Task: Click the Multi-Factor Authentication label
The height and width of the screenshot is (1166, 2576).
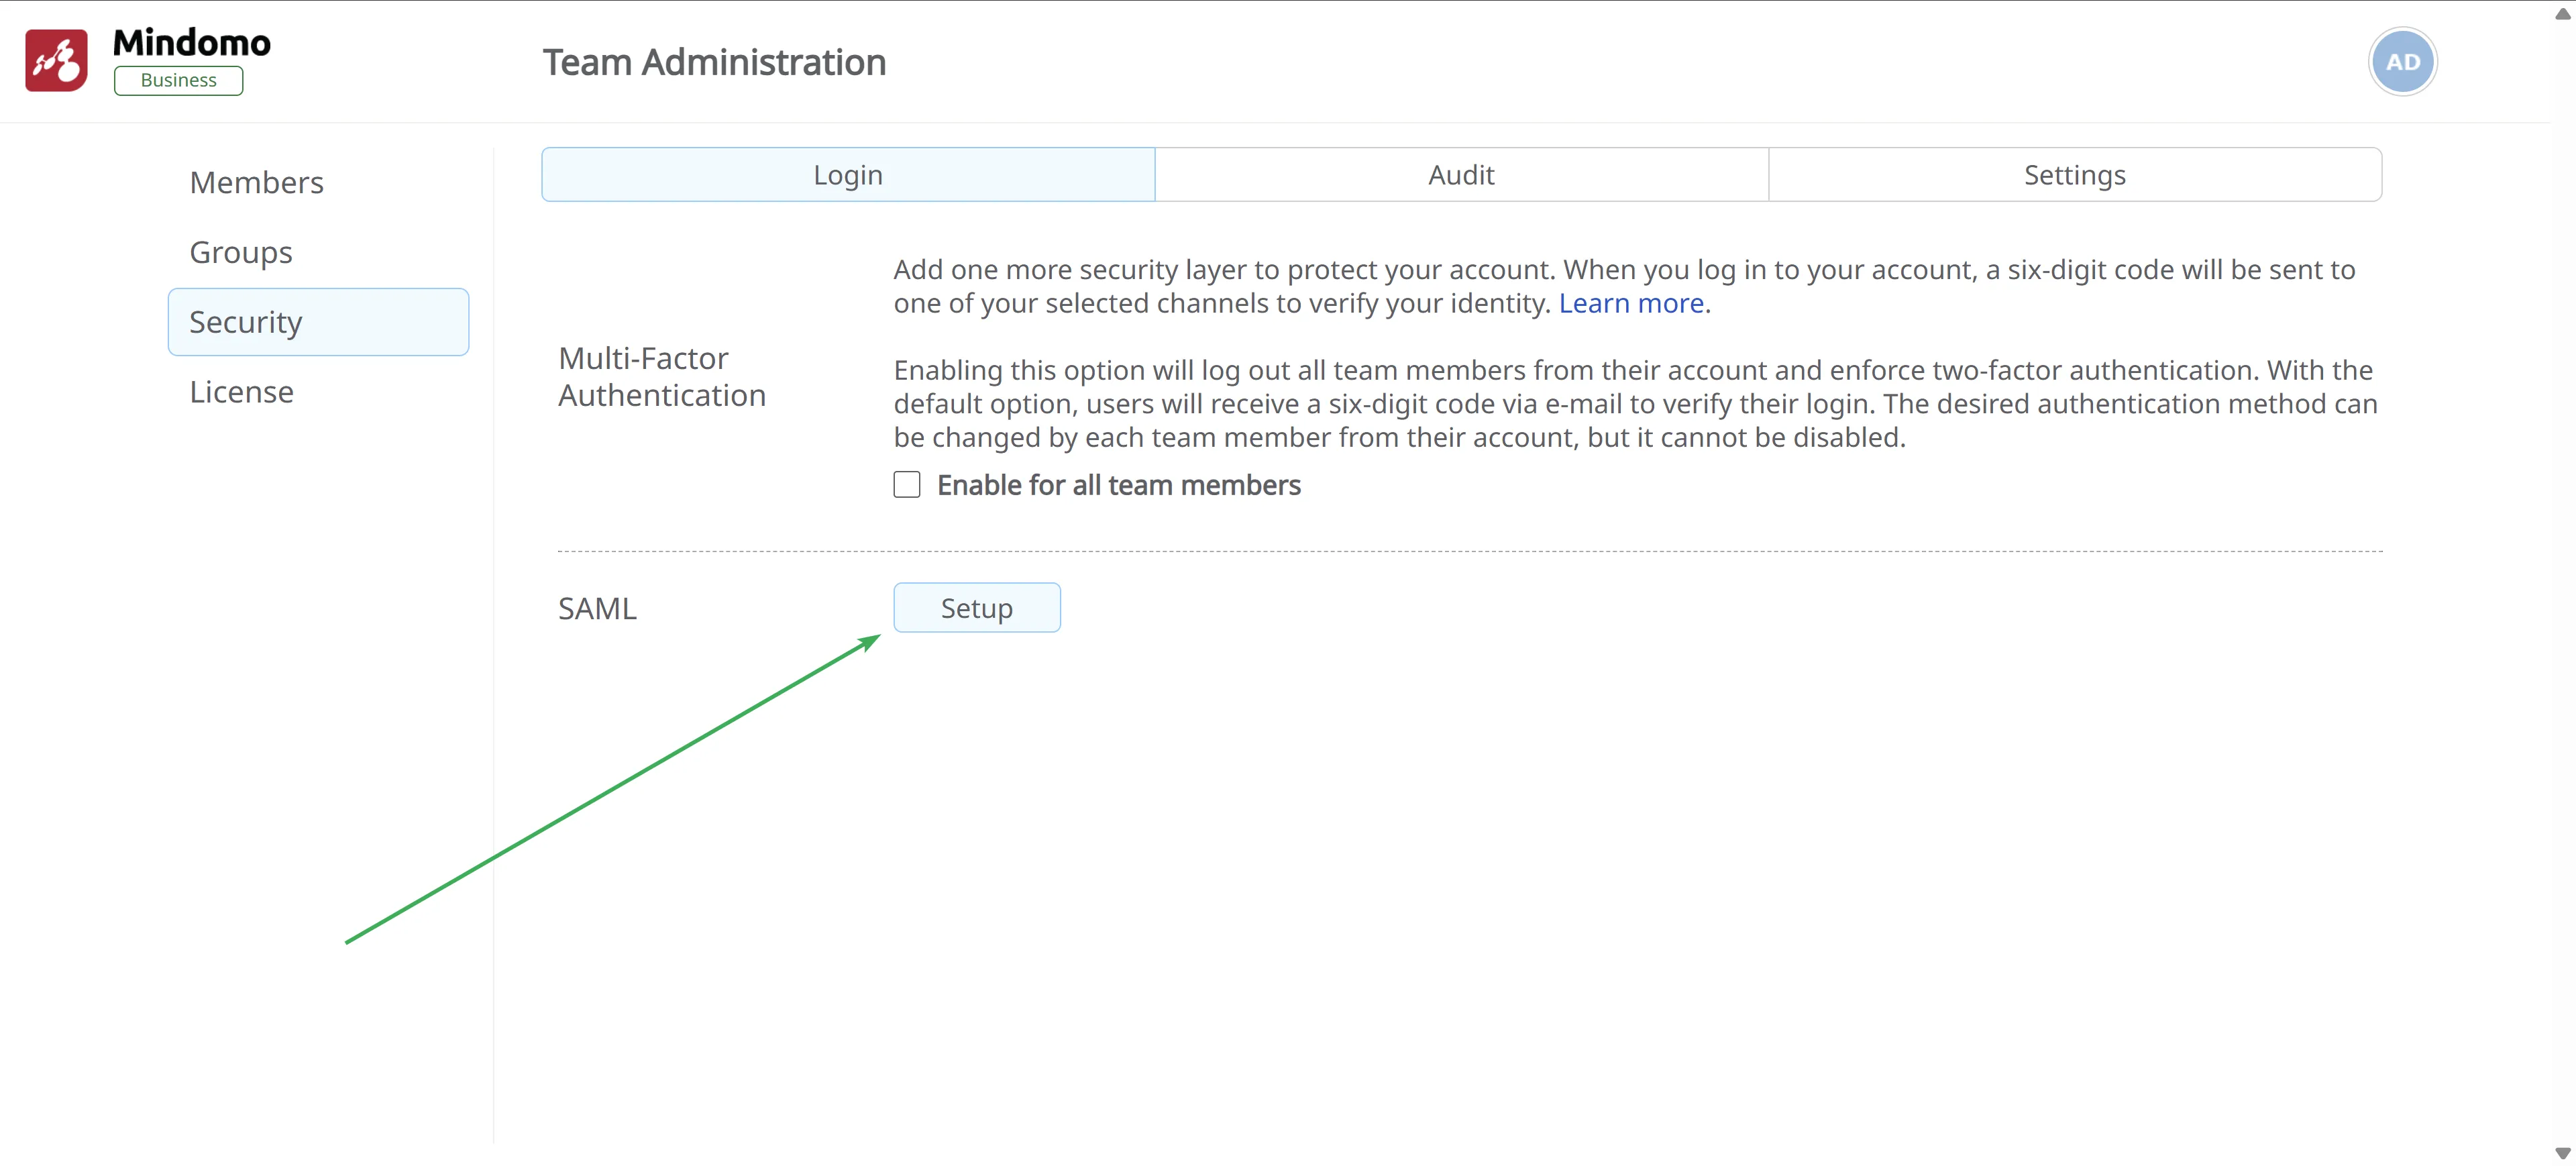Action: point(661,377)
